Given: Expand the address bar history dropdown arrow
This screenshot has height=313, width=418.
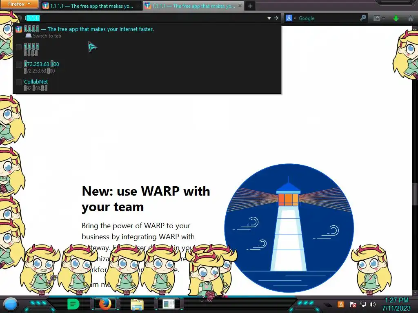Looking at the screenshot, I should [x=269, y=18].
